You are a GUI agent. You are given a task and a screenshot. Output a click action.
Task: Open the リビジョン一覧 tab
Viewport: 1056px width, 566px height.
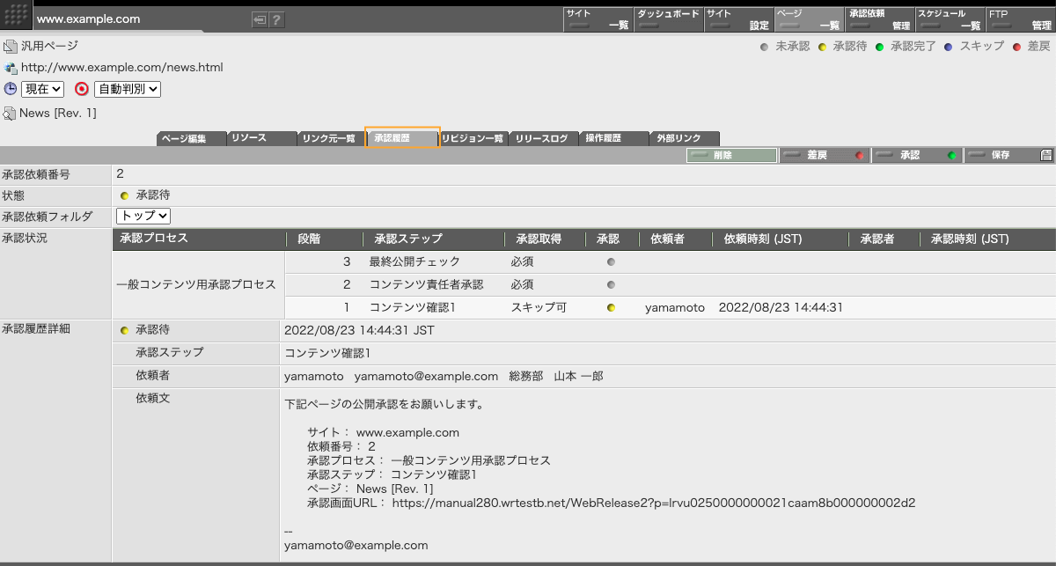point(473,138)
